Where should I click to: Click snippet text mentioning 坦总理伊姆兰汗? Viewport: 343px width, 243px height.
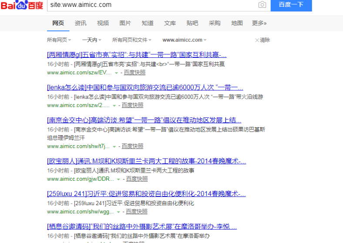pyautogui.click(x=66, y=138)
